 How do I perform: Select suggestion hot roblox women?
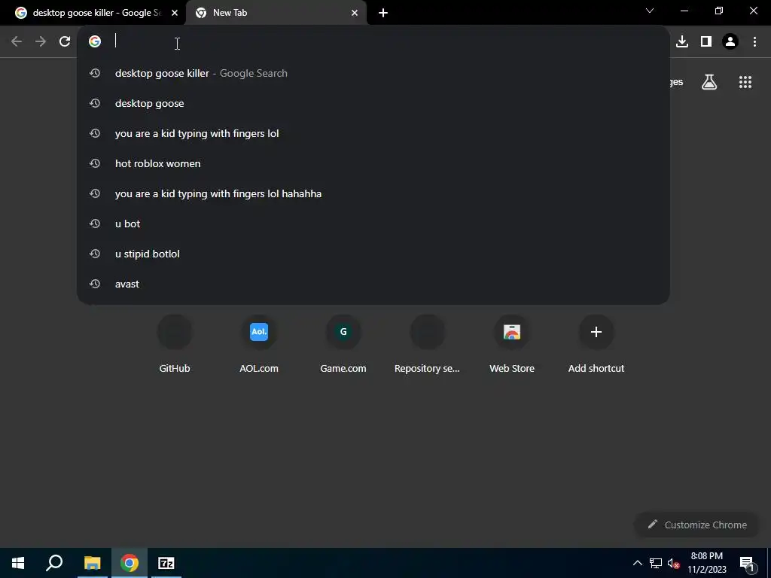click(x=373, y=163)
